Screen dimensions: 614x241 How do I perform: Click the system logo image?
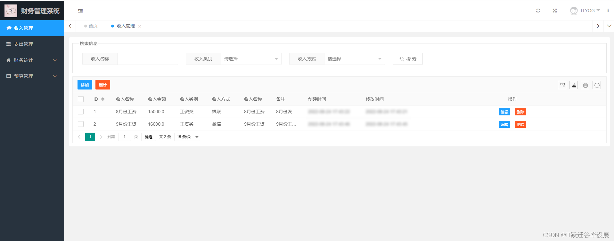(11, 11)
